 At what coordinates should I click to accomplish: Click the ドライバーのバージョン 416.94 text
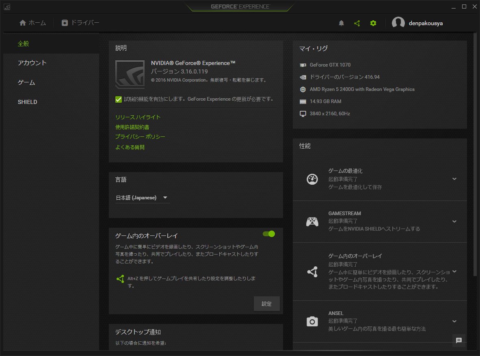click(x=345, y=77)
